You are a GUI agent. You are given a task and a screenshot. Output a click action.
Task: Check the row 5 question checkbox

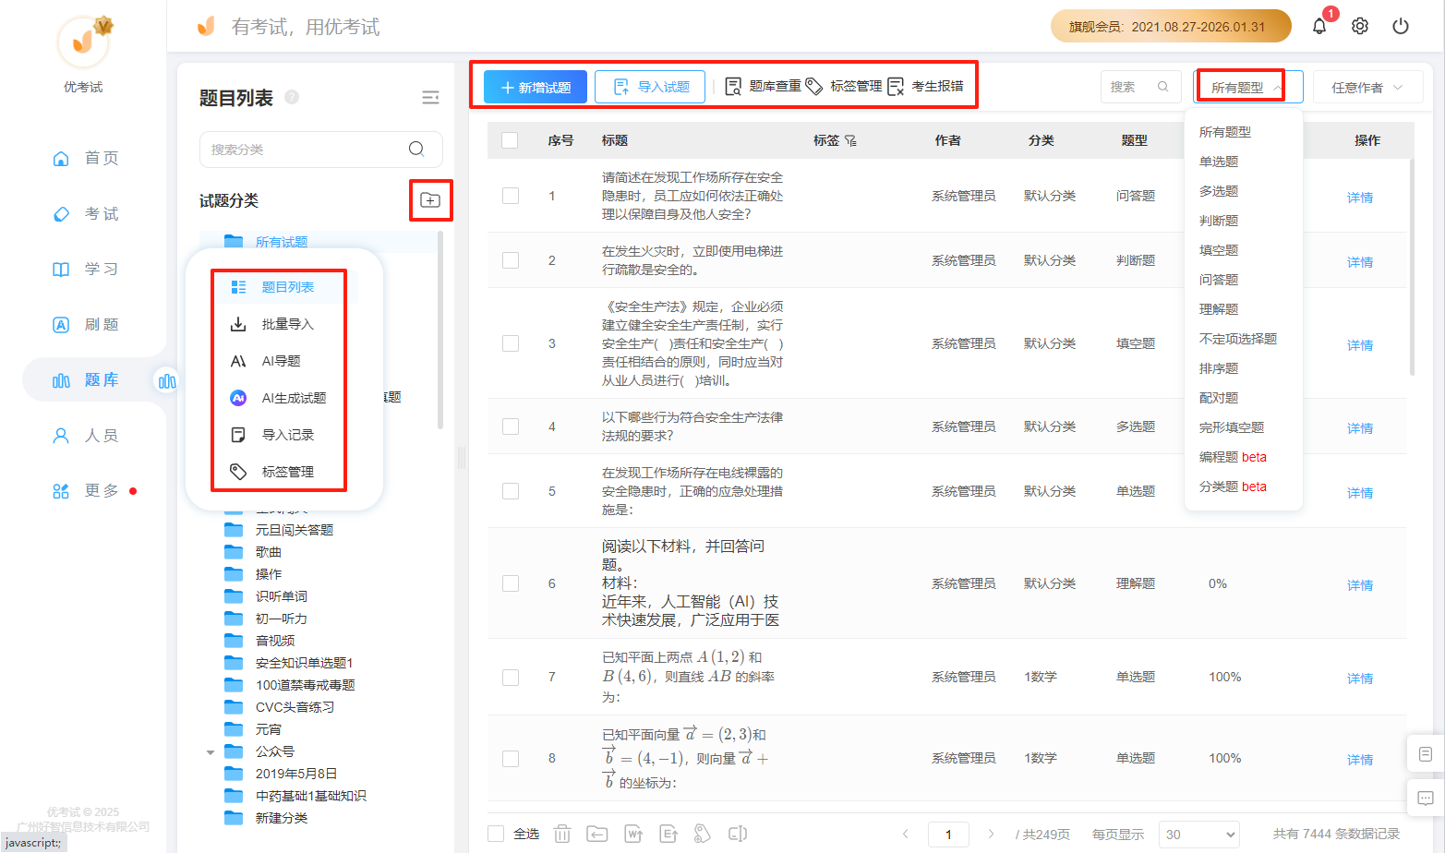coord(511,491)
